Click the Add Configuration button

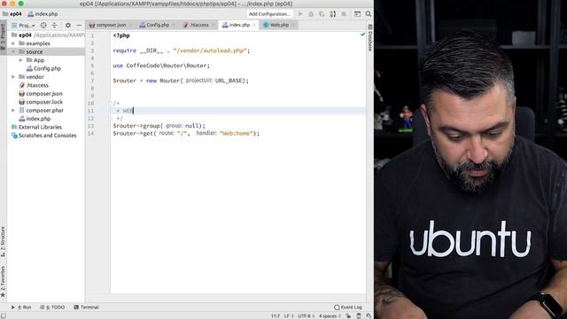(269, 14)
